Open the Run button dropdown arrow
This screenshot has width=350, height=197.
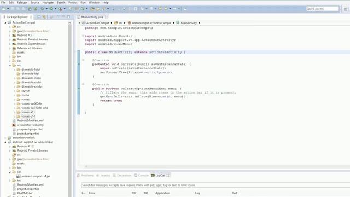[x=55, y=9]
